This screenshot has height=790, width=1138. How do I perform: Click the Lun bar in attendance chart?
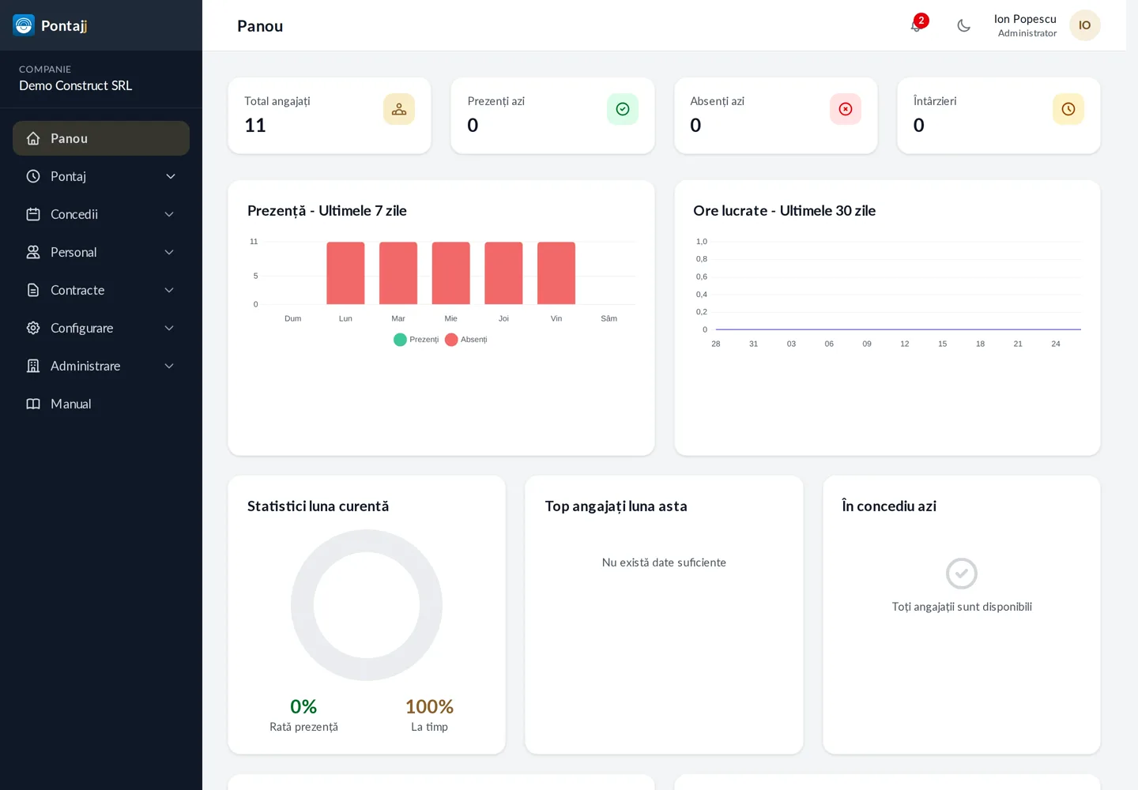coord(345,273)
